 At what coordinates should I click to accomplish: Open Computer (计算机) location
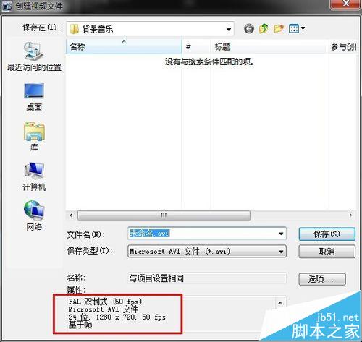34,176
